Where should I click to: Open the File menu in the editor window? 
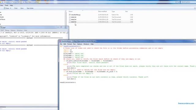tap(61, 44)
